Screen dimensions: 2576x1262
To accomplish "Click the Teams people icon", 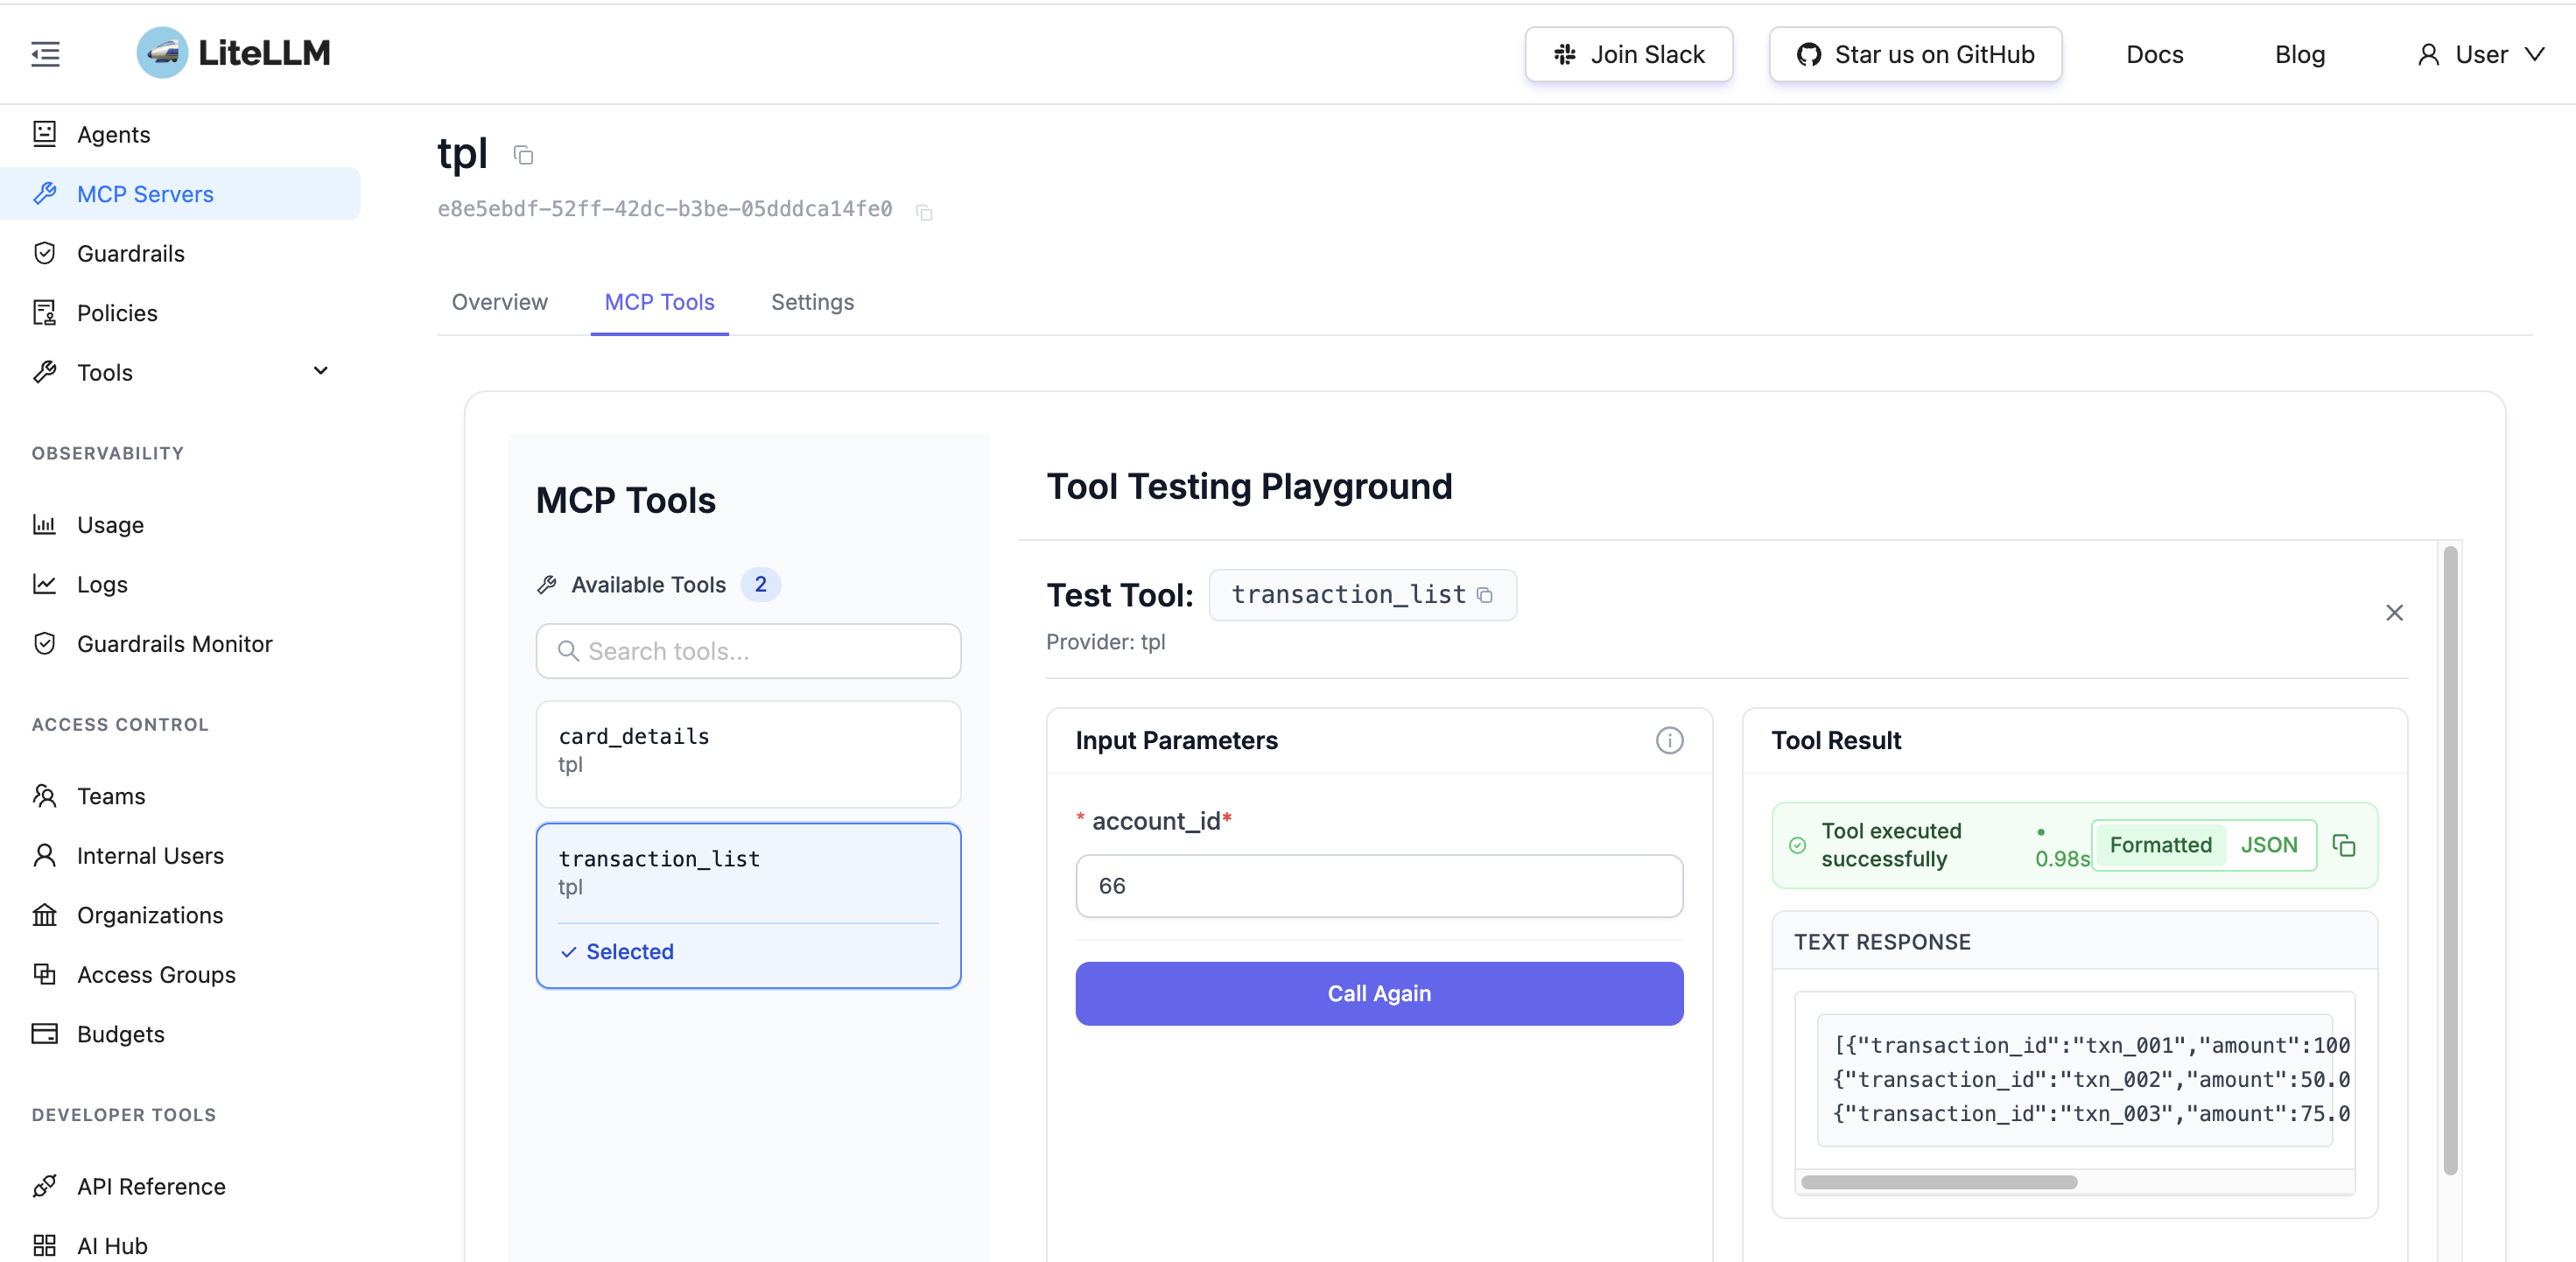I will [x=44, y=796].
